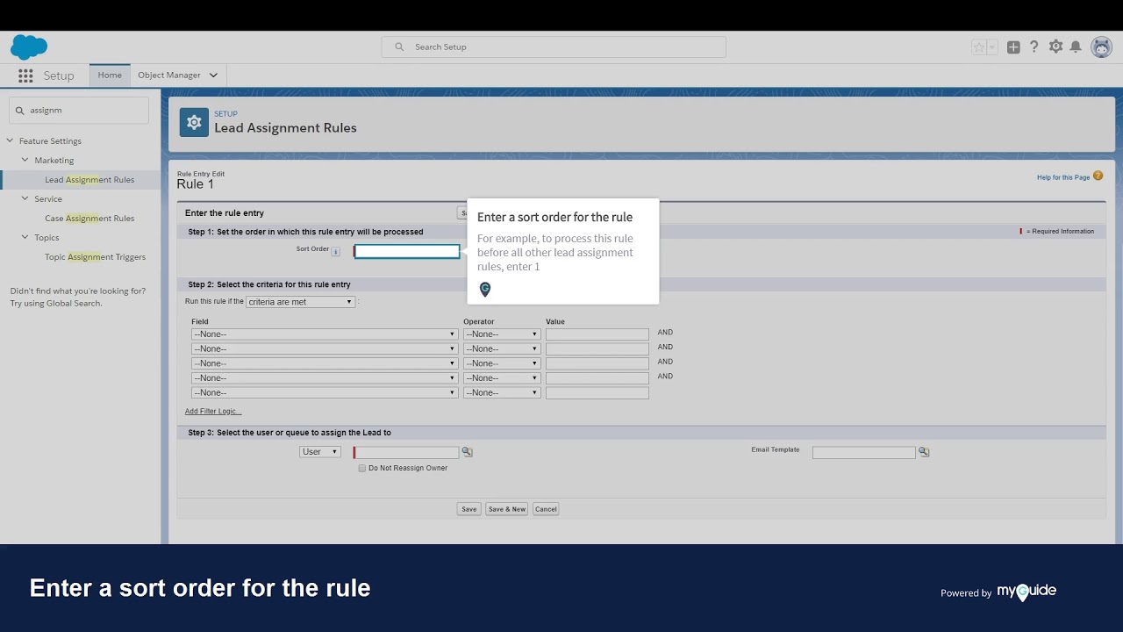Click the magnifier icon in Quick Find
The image size is (1123, 632).
pyautogui.click(x=19, y=111)
